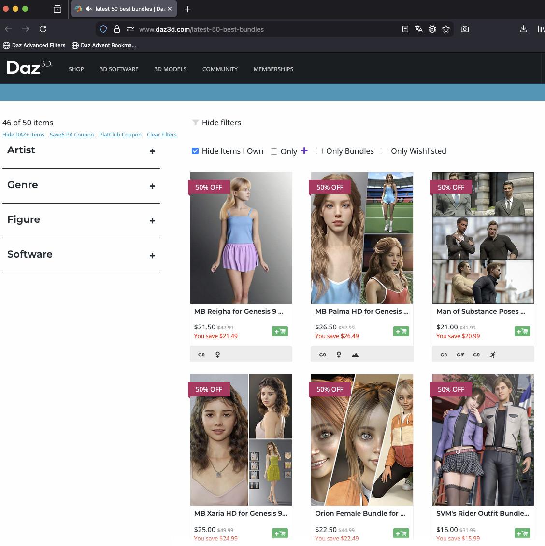Screen dimensions: 545x546
Task: Open the Orion Female Bundle thumbnail
Action: point(362,440)
